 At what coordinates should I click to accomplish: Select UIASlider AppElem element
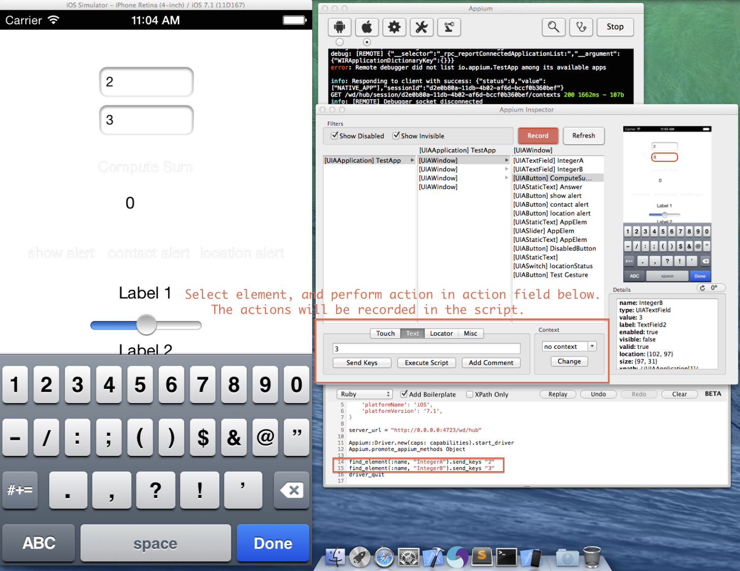tap(558, 231)
